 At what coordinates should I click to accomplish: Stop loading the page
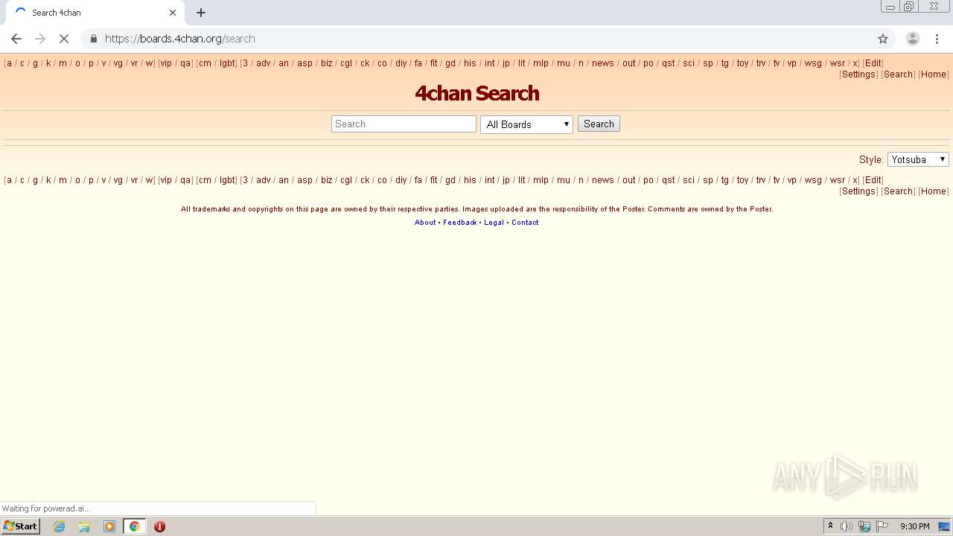64,39
